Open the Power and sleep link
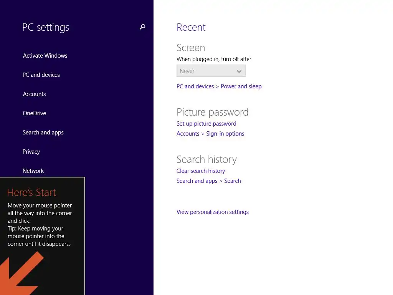393x295 pixels. tap(241, 86)
